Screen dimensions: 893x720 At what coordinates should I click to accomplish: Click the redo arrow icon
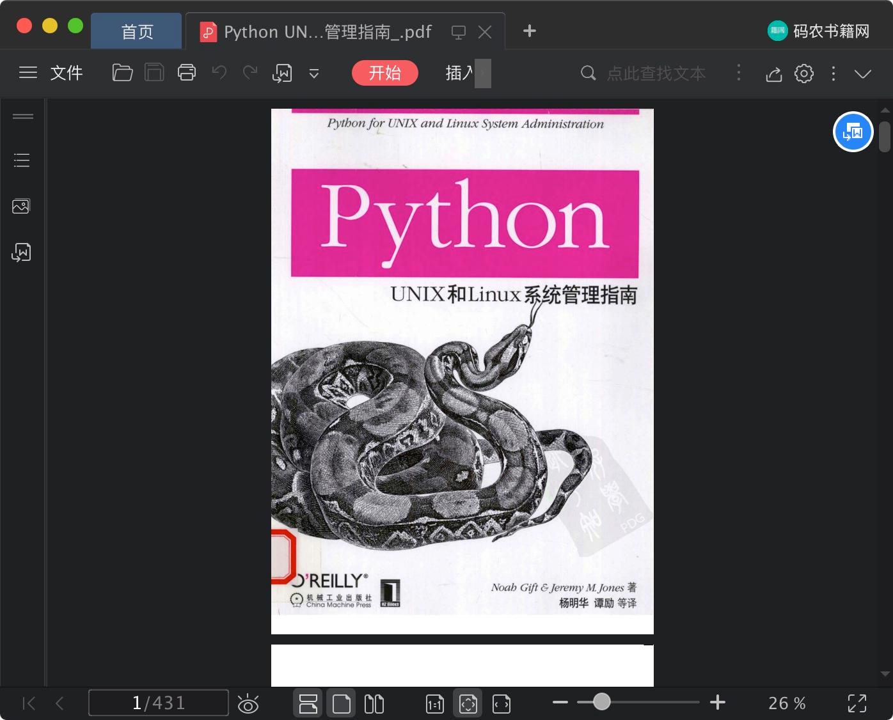250,72
